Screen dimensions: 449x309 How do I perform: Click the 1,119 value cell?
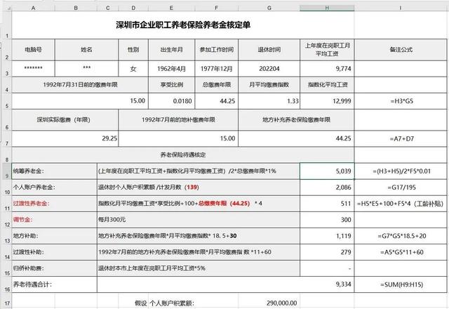click(x=327, y=236)
